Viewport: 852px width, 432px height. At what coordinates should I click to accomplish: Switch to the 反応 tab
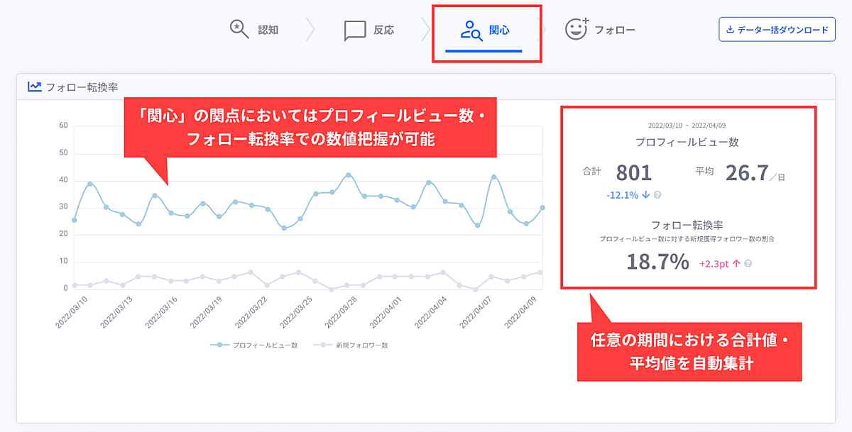(369, 31)
